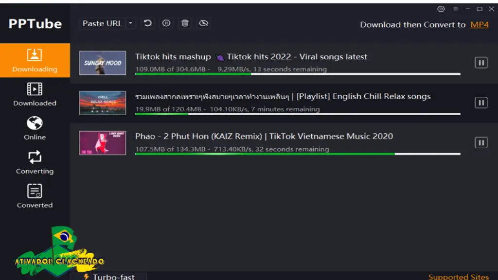498x280 pixels.
Task: Click the PPTube logo
Action: pos(35,24)
